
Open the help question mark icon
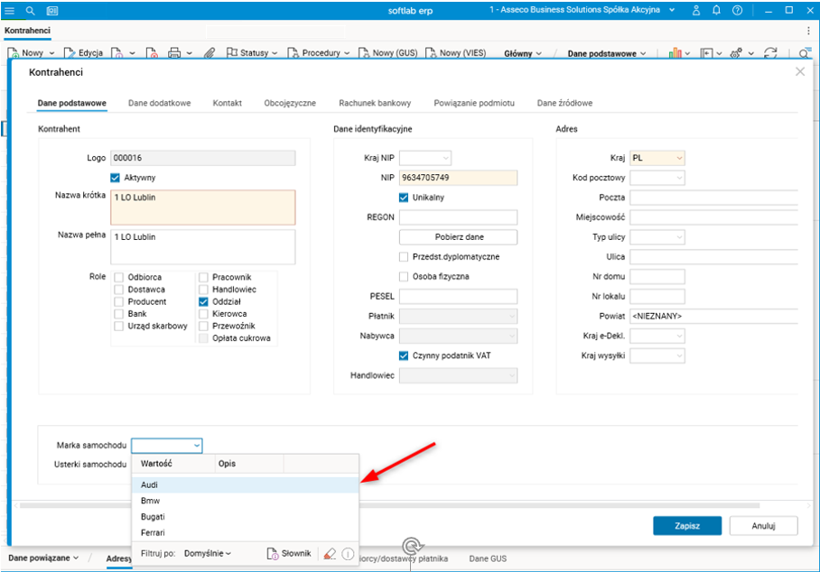(x=738, y=11)
